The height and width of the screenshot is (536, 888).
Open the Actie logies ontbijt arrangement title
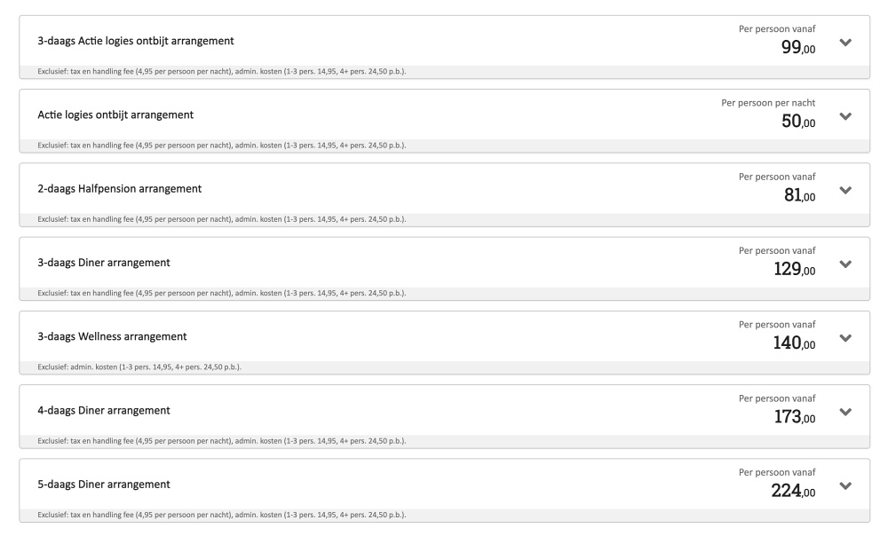[115, 114]
